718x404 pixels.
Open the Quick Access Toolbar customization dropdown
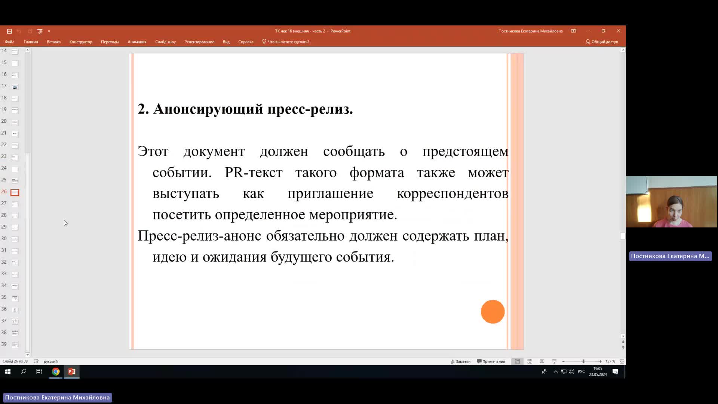(x=49, y=31)
